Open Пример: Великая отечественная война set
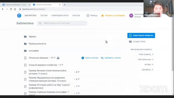174x98 pixels. (48, 72)
